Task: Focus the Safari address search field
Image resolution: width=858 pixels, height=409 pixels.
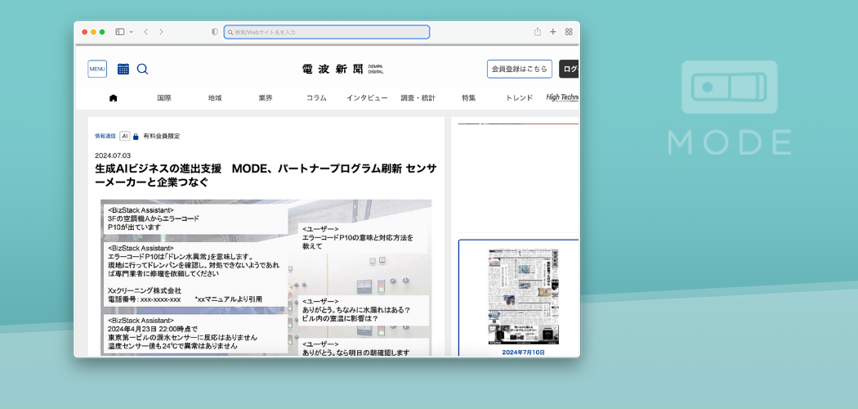Action: [327, 32]
